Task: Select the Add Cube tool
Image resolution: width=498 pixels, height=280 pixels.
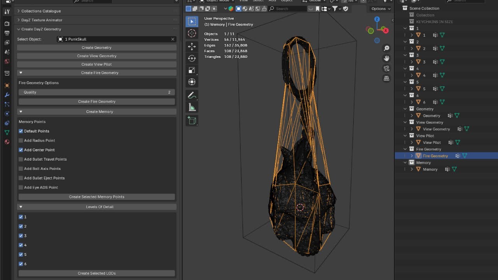Action: [192, 121]
